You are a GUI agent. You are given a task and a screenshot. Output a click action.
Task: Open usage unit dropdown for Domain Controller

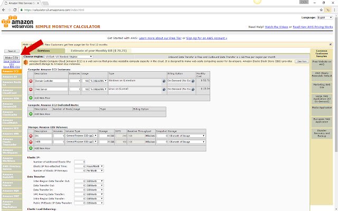[98, 81]
